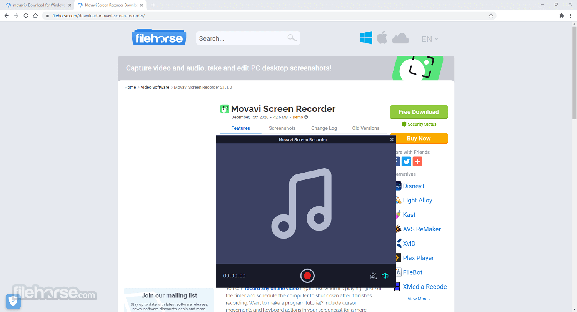Toggle system audio speaker icon in recorder
The height and width of the screenshot is (312, 577).
click(385, 275)
